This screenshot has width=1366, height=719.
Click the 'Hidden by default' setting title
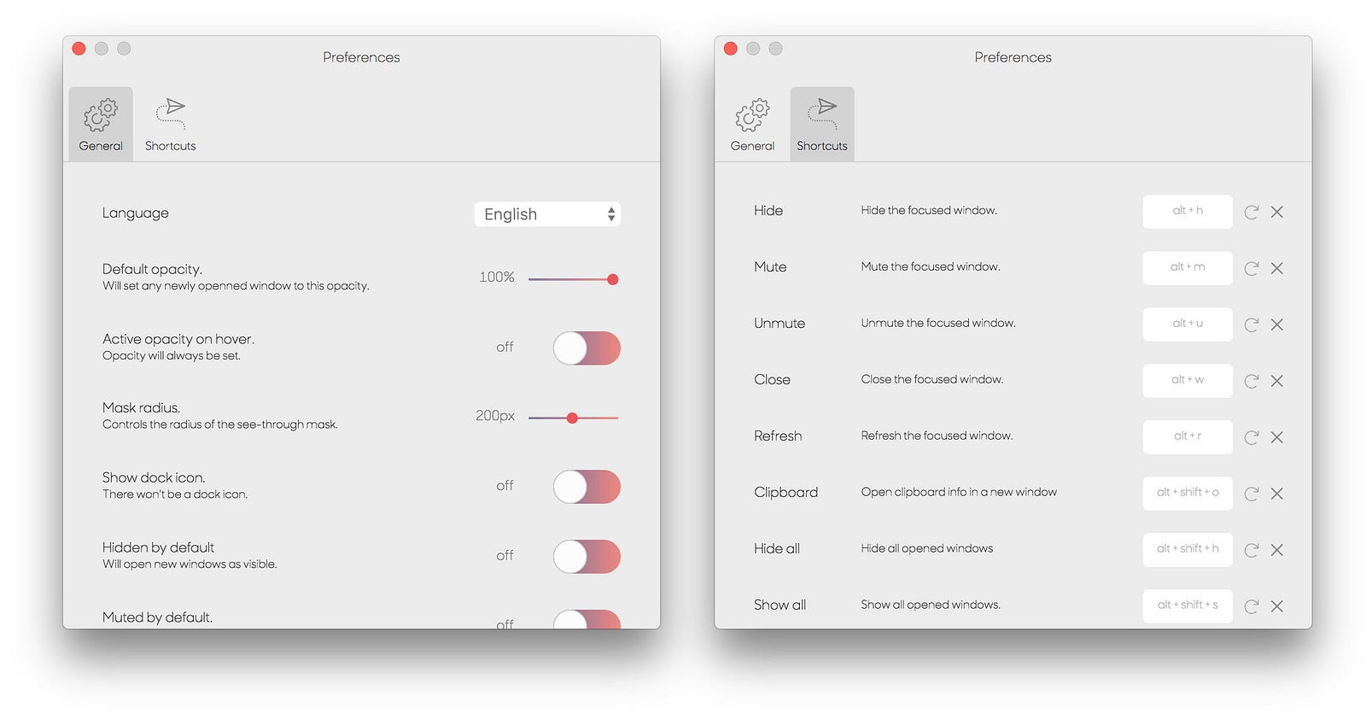point(158,547)
